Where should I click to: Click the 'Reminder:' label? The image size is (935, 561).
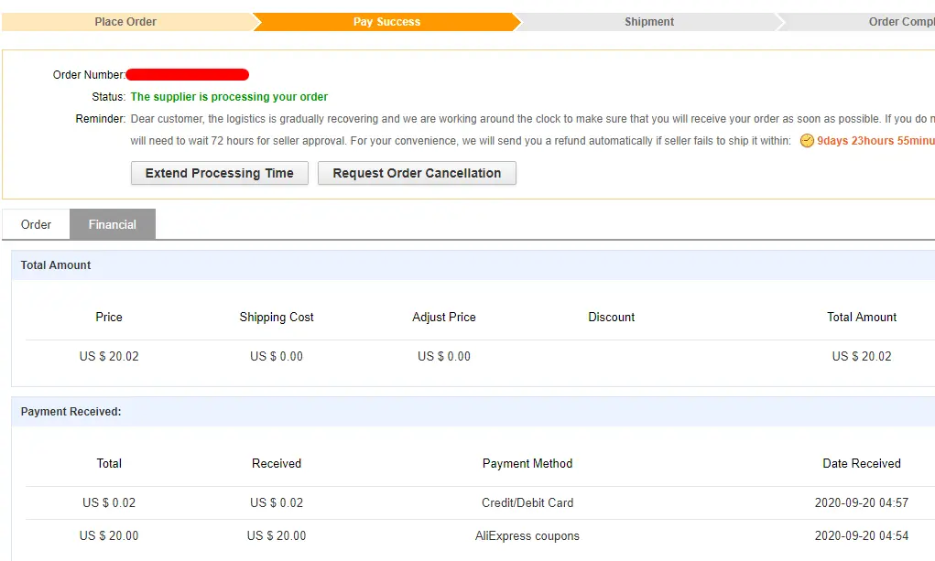coord(101,119)
